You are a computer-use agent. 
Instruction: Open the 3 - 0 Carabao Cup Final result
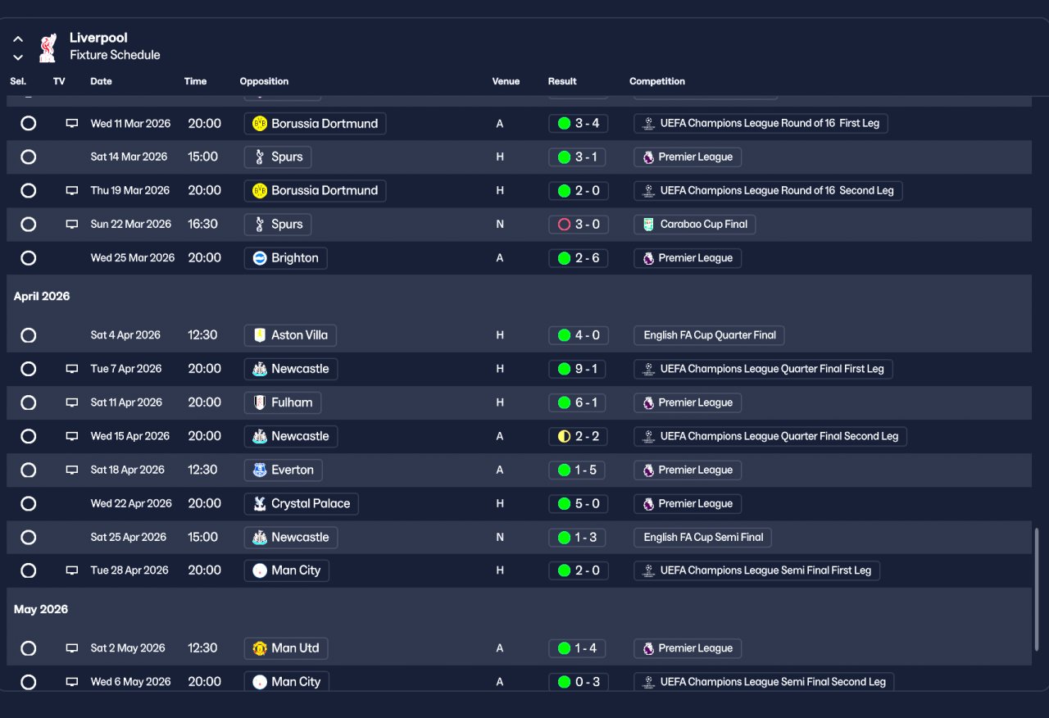[579, 225]
